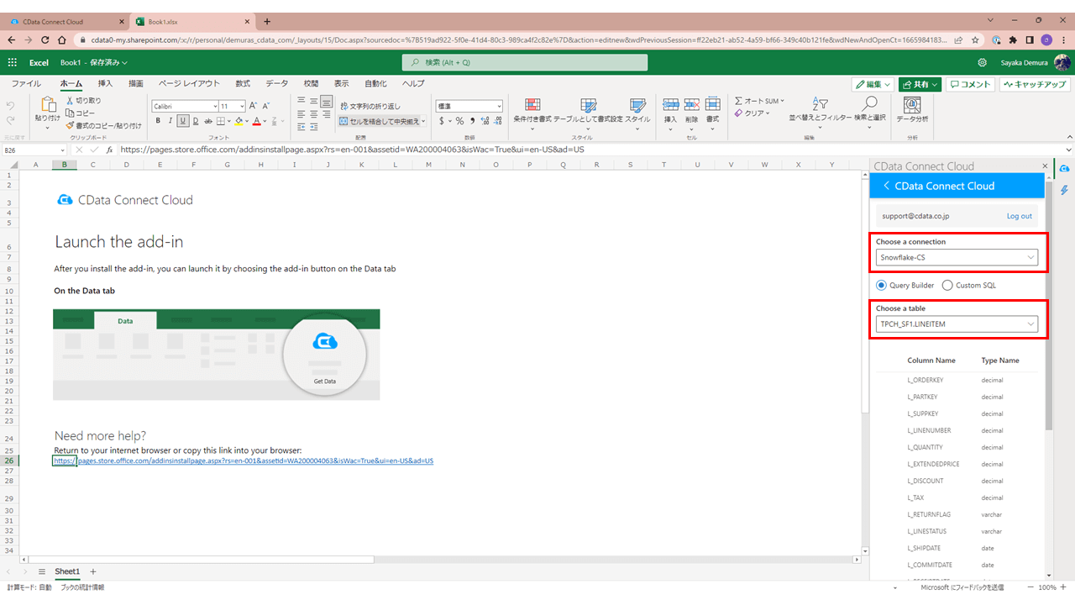Screen dimensions: 1075x605
Task: Go back using the CData Connect Cloud header arrow
Action: tap(886, 186)
